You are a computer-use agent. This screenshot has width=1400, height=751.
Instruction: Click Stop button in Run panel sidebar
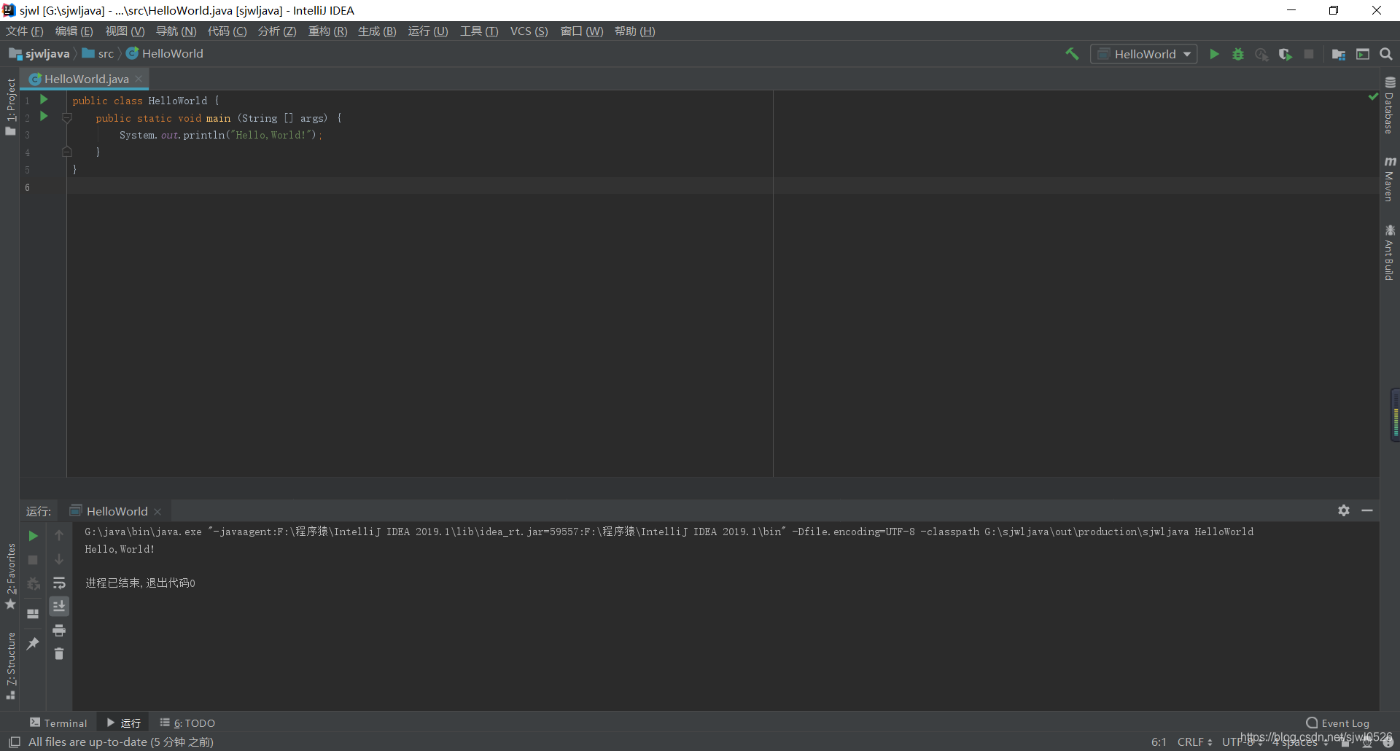click(x=33, y=560)
